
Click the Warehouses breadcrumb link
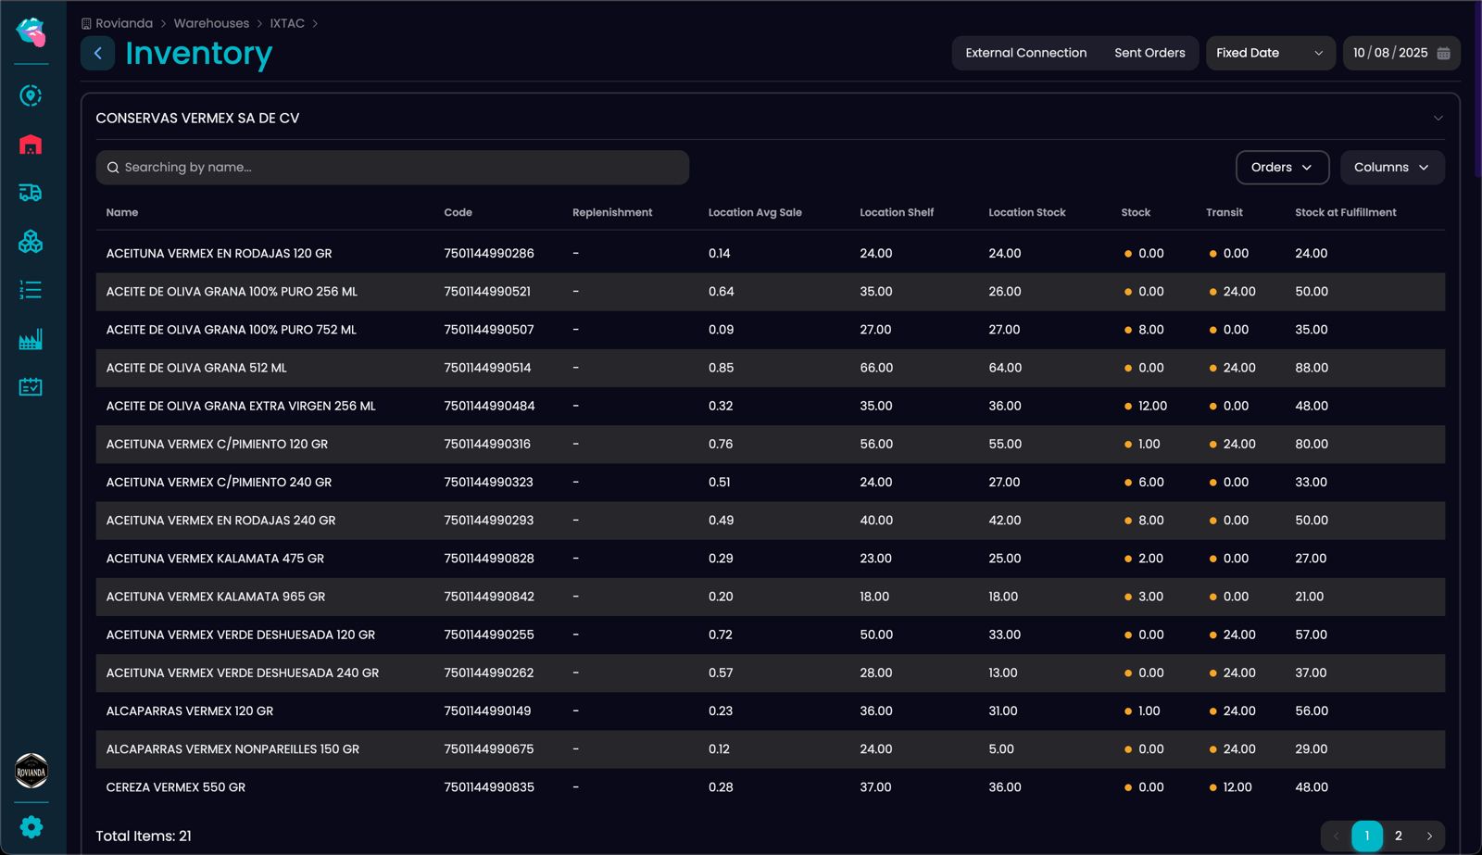click(211, 23)
